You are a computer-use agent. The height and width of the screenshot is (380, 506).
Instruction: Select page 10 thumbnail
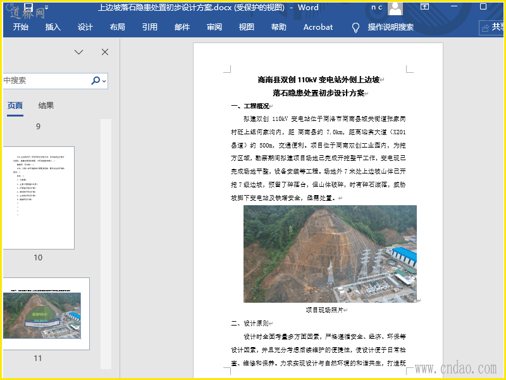click(x=38, y=198)
